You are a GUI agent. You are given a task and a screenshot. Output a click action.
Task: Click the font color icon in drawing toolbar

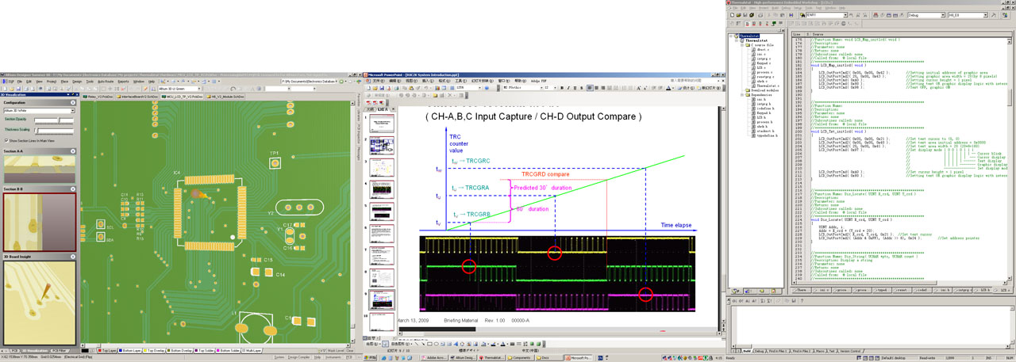[x=502, y=344]
